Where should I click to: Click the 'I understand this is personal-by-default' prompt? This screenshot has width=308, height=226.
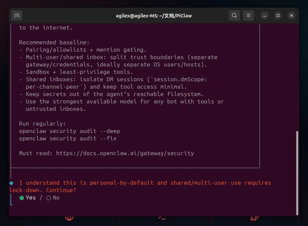pyautogui.click(x=145, y=183)
